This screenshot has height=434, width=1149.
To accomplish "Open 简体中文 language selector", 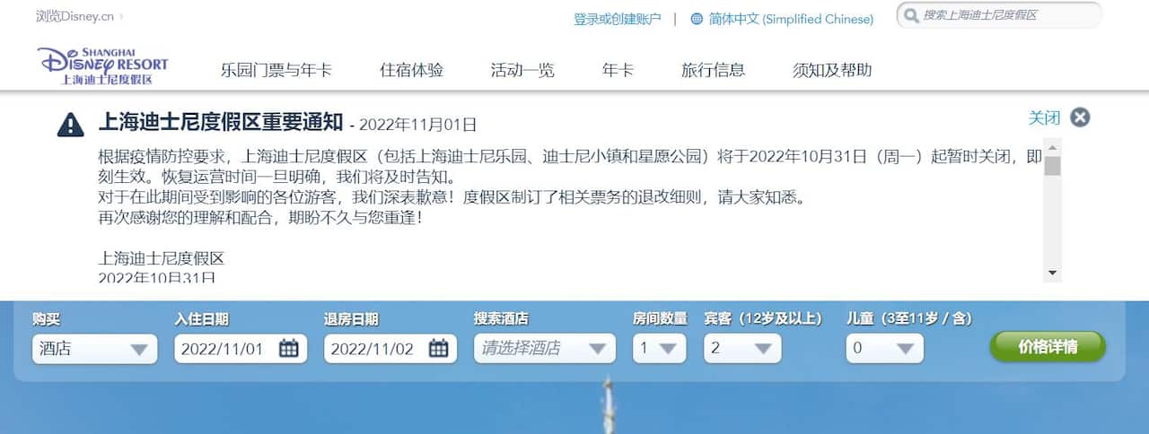I will tap(790, 19).
